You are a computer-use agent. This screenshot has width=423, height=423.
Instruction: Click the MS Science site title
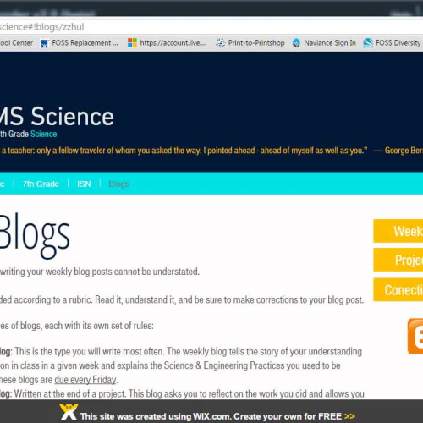tap(57, 116)
